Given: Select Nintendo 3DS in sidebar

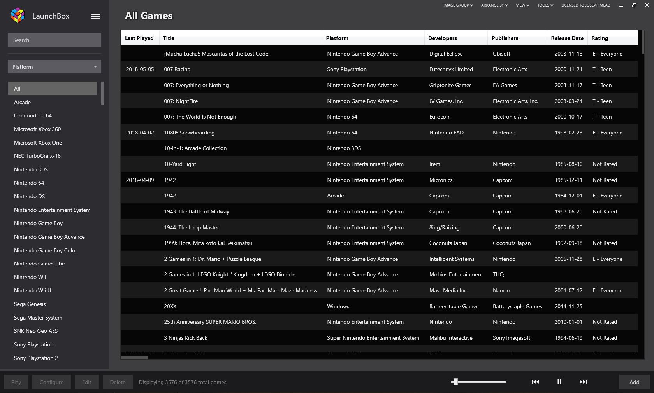Looking at the screenshot, I should 53,169.
